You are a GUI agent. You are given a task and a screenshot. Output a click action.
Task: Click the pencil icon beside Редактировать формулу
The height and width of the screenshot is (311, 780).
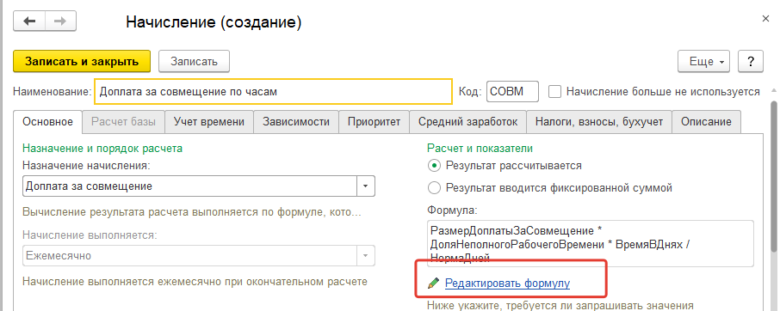[x=434, y=284]
